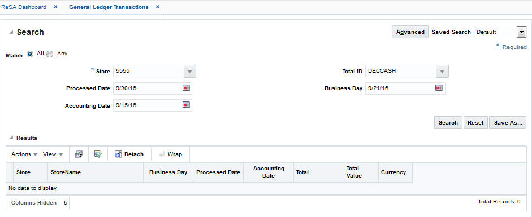Click the Total column header
The height and width of the screenshot is (217, 532).
[319, 172]
